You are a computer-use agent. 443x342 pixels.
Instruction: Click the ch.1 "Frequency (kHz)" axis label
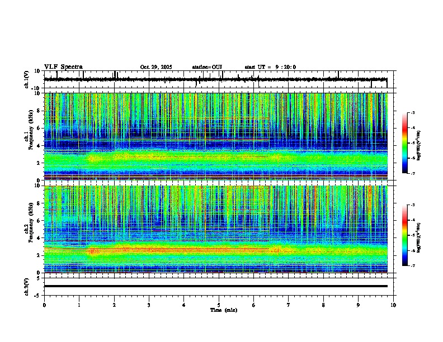pos(31,130)
